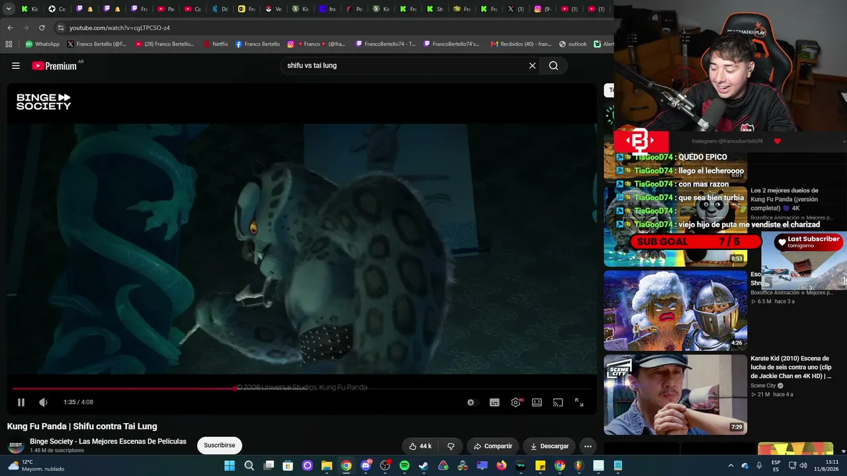Switch to the first Kick tab
Screen dimensions: 847x476
click(x=30, y=9)
